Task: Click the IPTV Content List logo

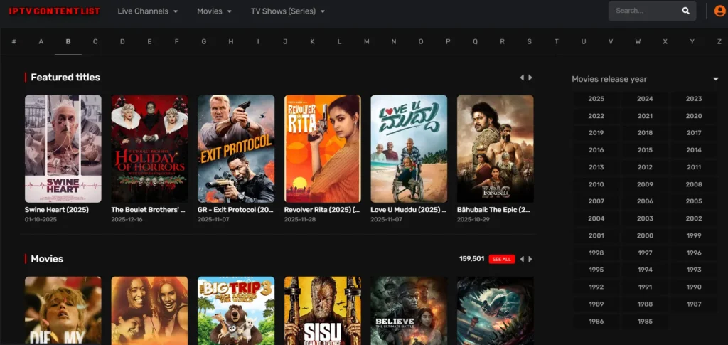Action: (54, 11)
